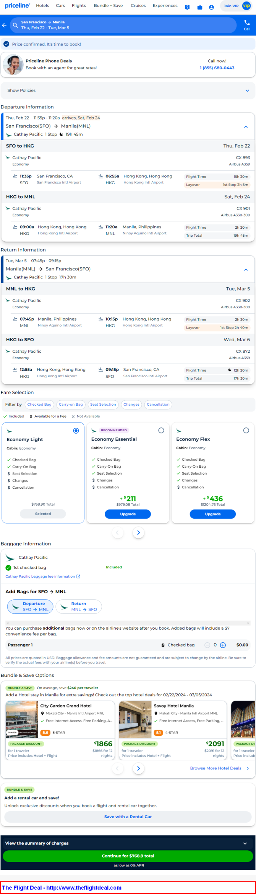Toggle the Cancellation filter chip
The width and height of the screenshot is (256, 894).
(x=158, y=404)
